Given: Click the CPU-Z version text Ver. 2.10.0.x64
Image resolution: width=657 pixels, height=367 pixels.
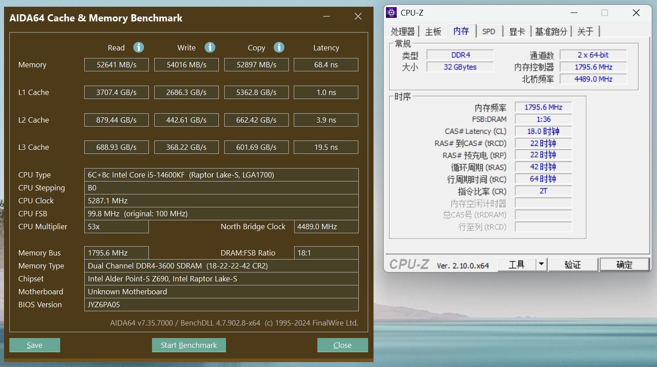Looking at the screenshot, I should click(463, 266).
